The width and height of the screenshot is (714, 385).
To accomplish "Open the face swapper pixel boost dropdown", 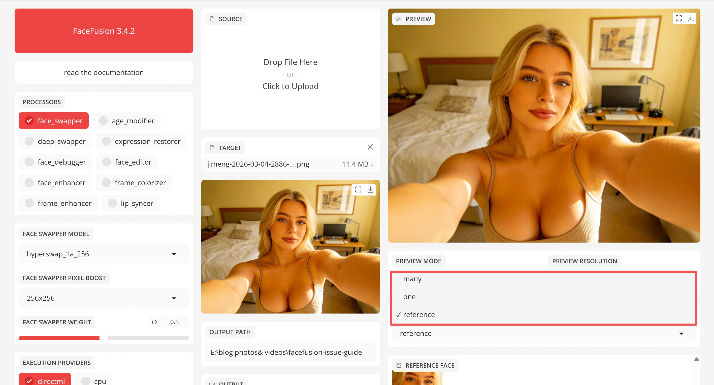I will pyautogui.click(x=104, y=298).
